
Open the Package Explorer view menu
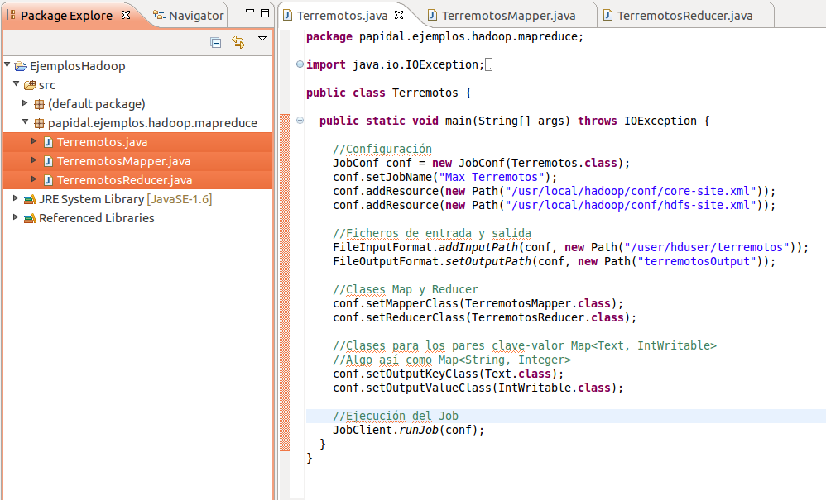pos(262,39)
